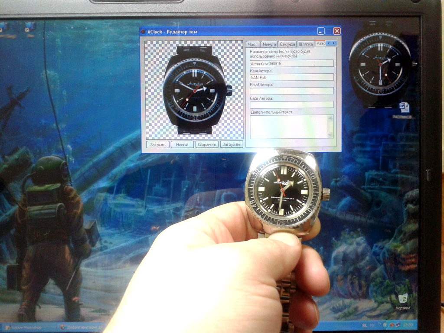Open the Дефрагментация taskbar button
Viewport: 444px width, 333px height.
82,328
